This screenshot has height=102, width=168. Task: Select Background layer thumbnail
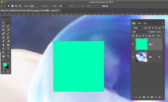[141, 57]
